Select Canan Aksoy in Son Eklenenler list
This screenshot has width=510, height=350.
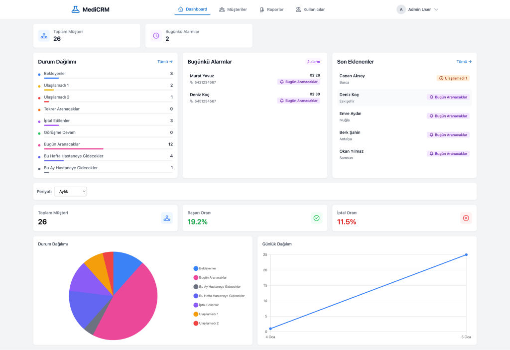(352, 76)
